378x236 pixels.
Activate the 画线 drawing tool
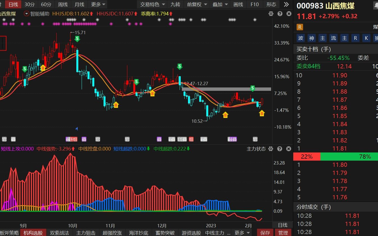pyautogui.click(x=239, y=4)
